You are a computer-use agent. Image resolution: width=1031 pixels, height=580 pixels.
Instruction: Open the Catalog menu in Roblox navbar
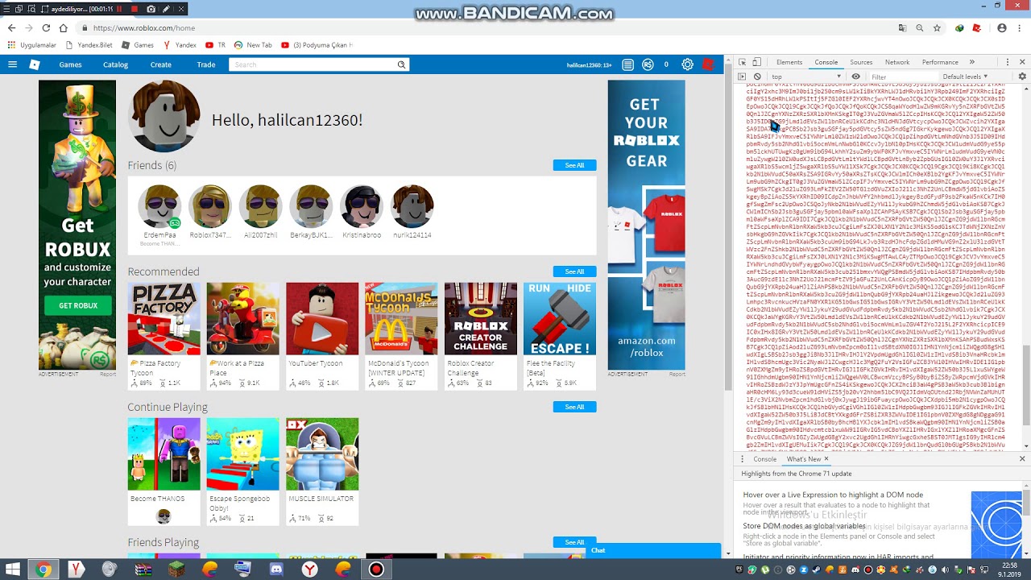(115, 64)
